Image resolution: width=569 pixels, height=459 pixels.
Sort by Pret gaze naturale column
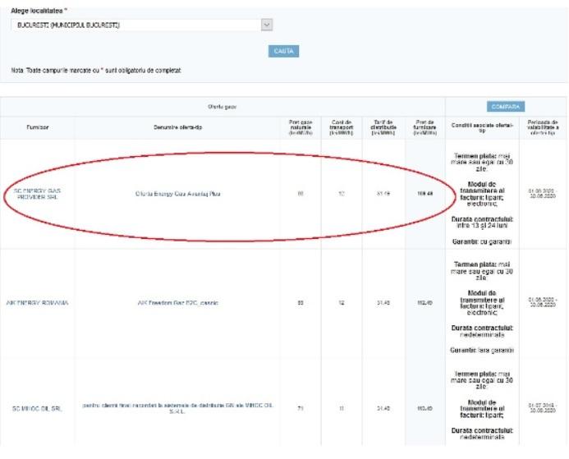[x=301, y=126]
